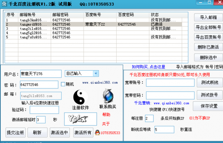
Task: Open the 如何购买,点击这里 link
Action: [148, 67]
